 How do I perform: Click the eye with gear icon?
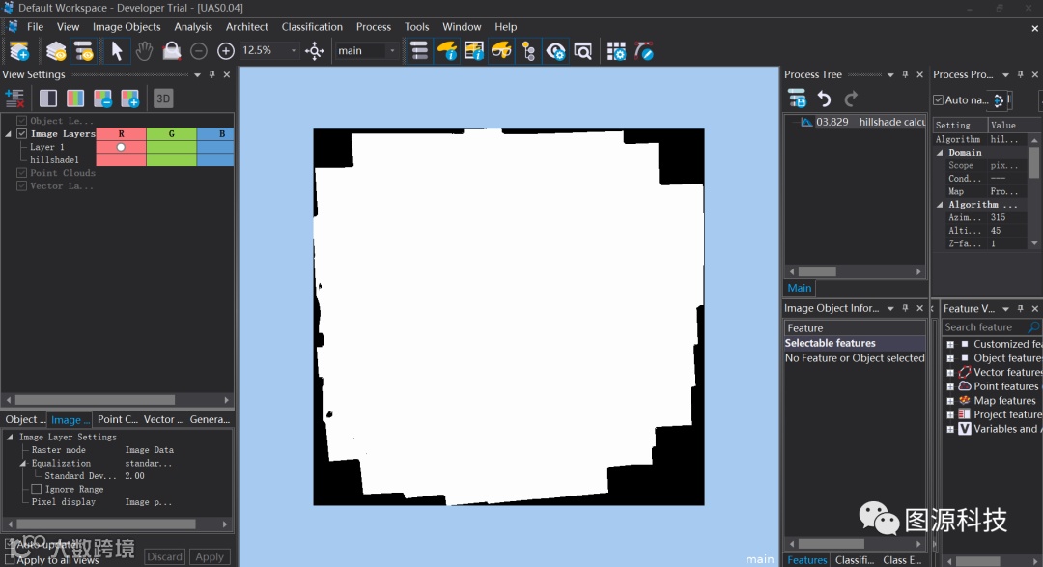555,50
